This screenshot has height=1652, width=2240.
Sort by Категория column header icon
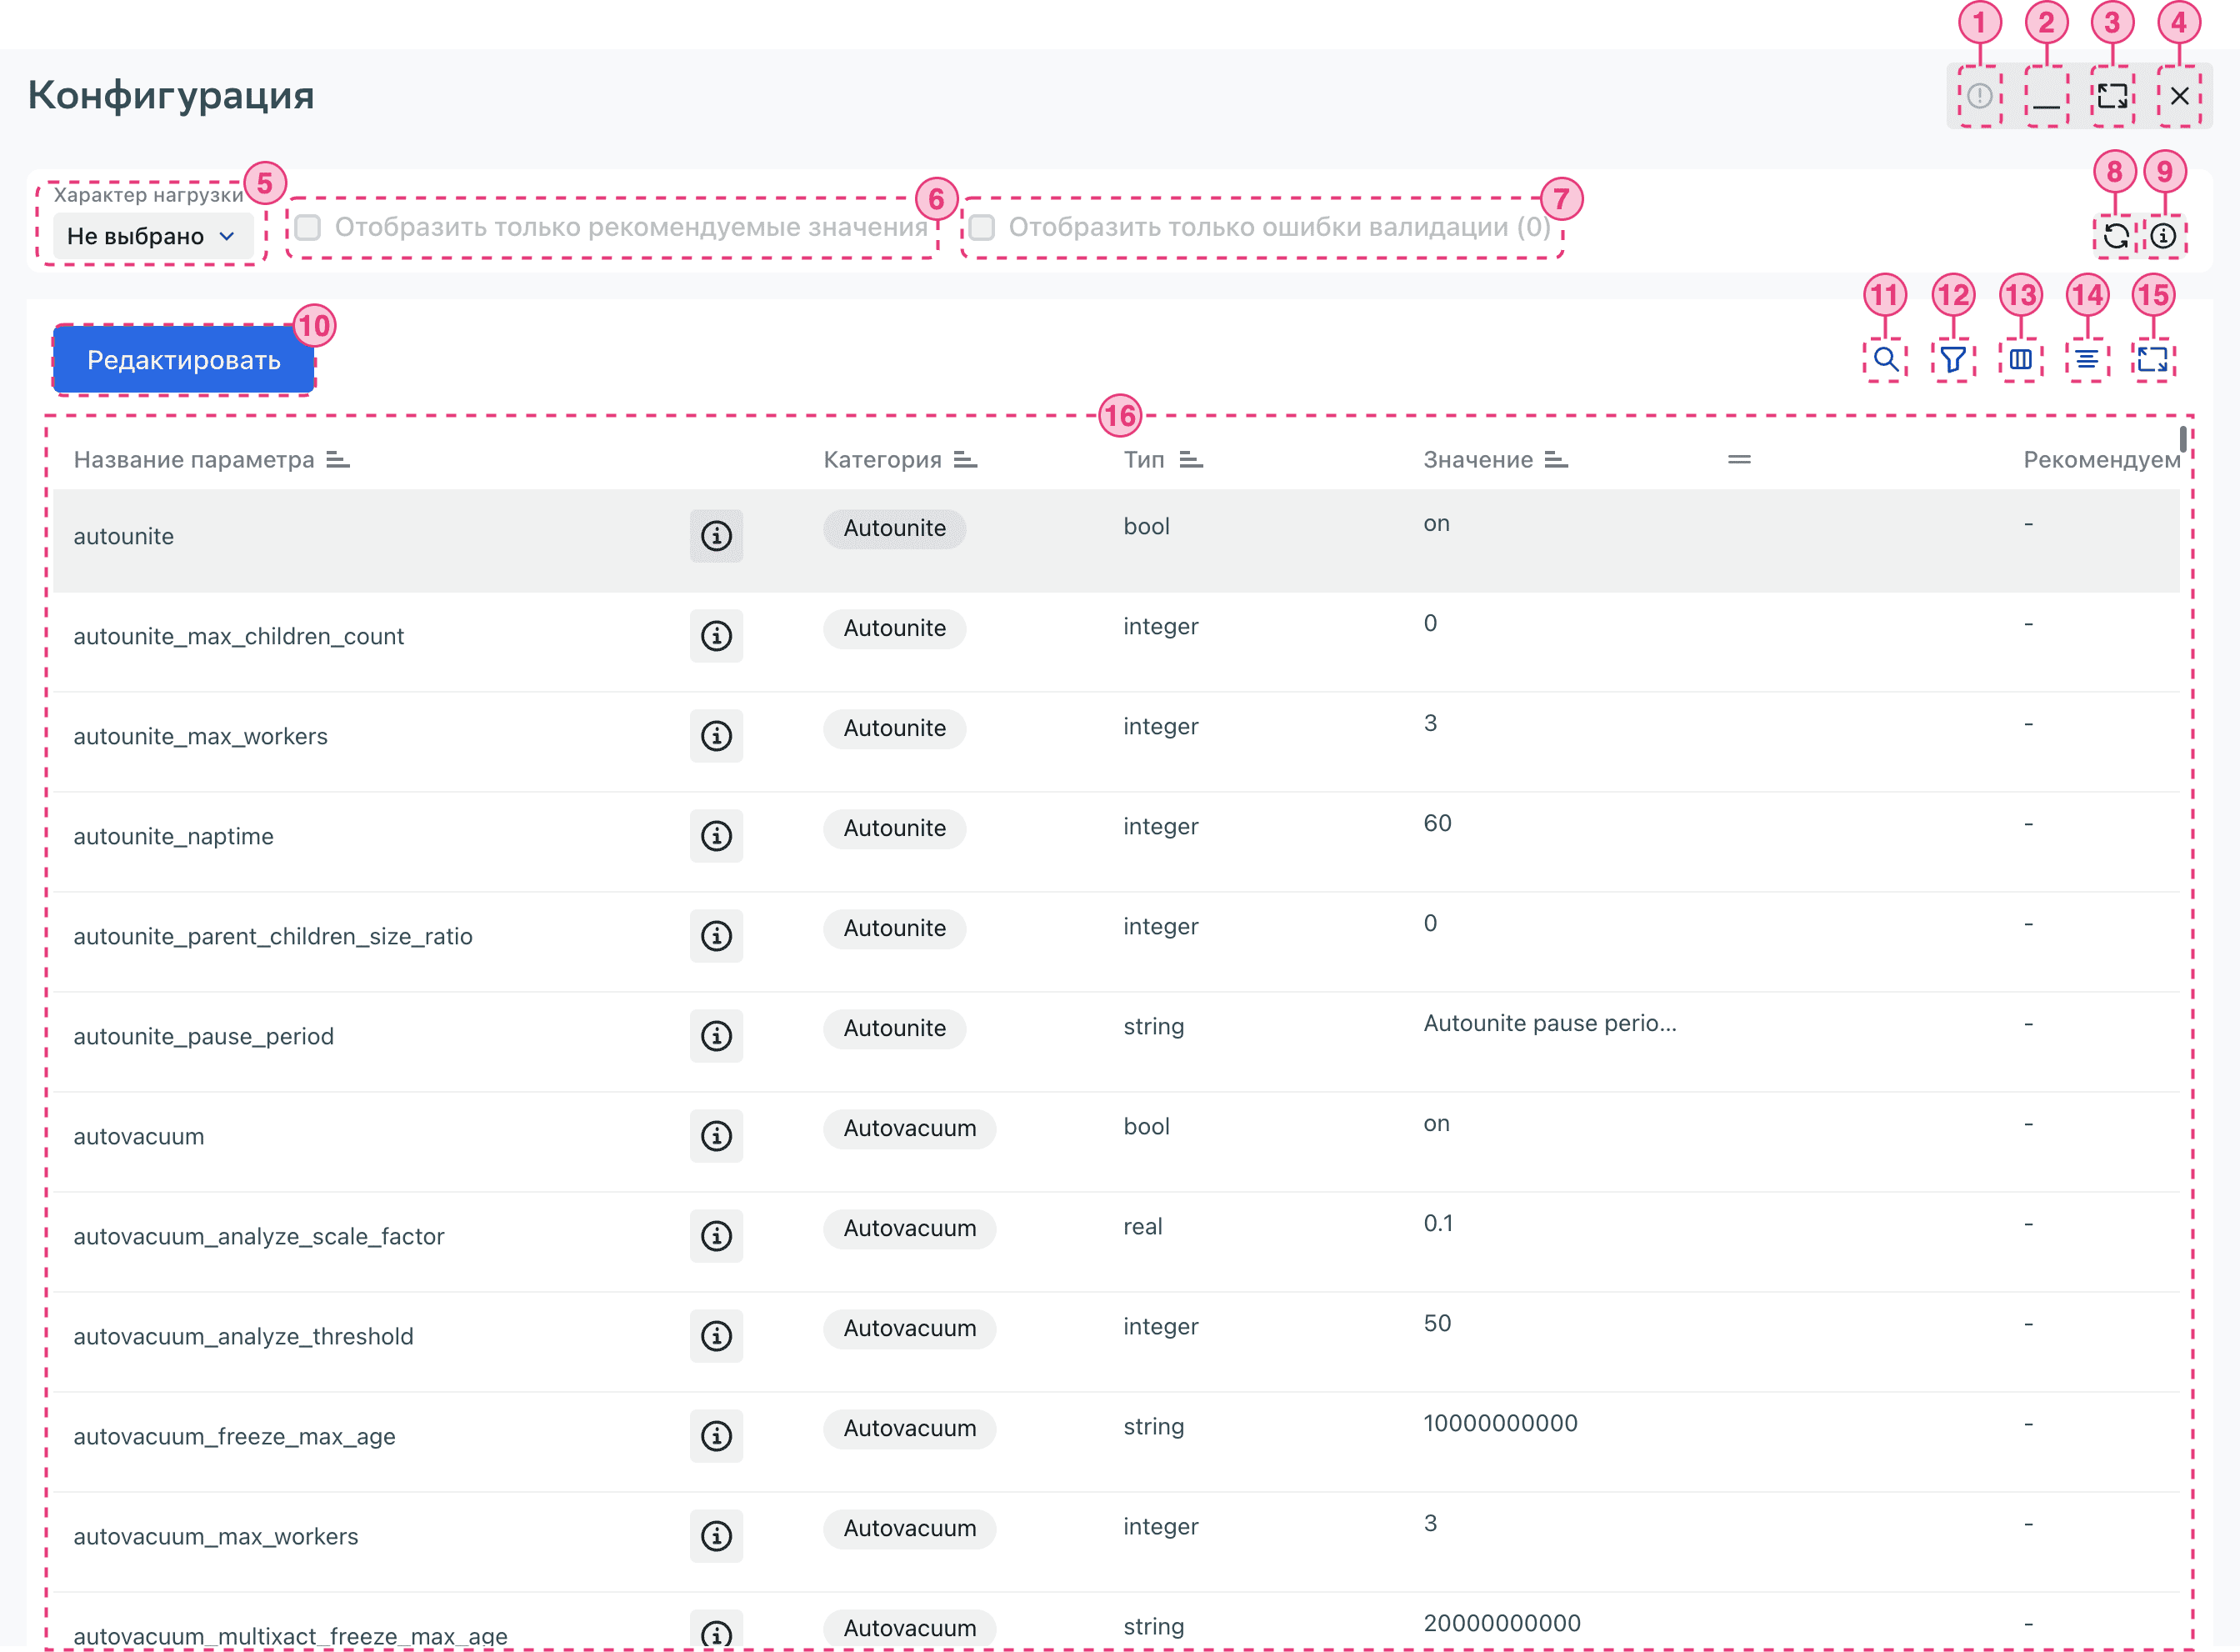click(964, 460)
